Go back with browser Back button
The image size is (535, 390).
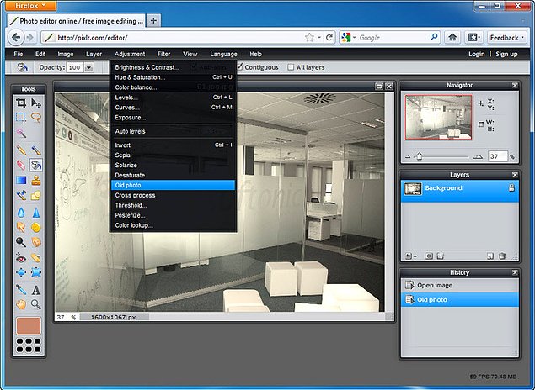pyautogui.click(x=16, y=38)
